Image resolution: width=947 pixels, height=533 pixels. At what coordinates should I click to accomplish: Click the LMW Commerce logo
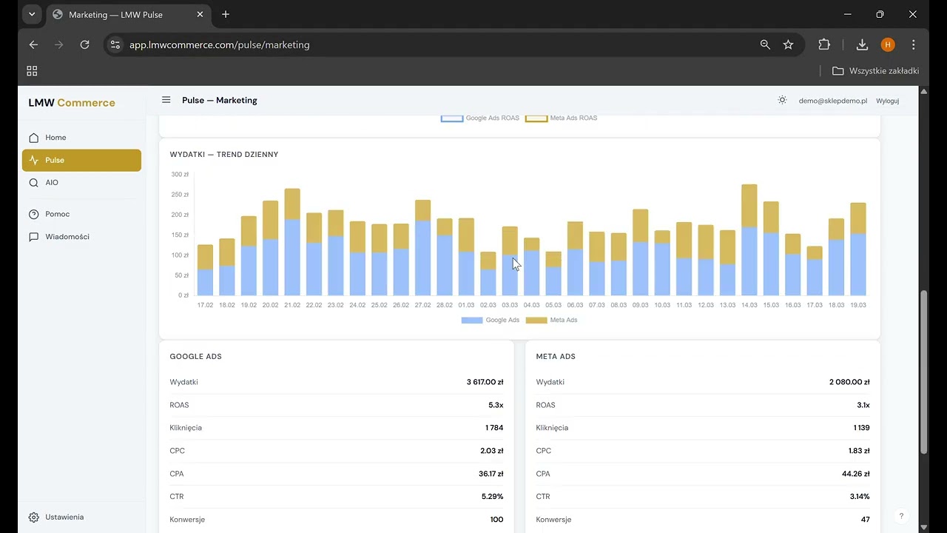point(72,103)
